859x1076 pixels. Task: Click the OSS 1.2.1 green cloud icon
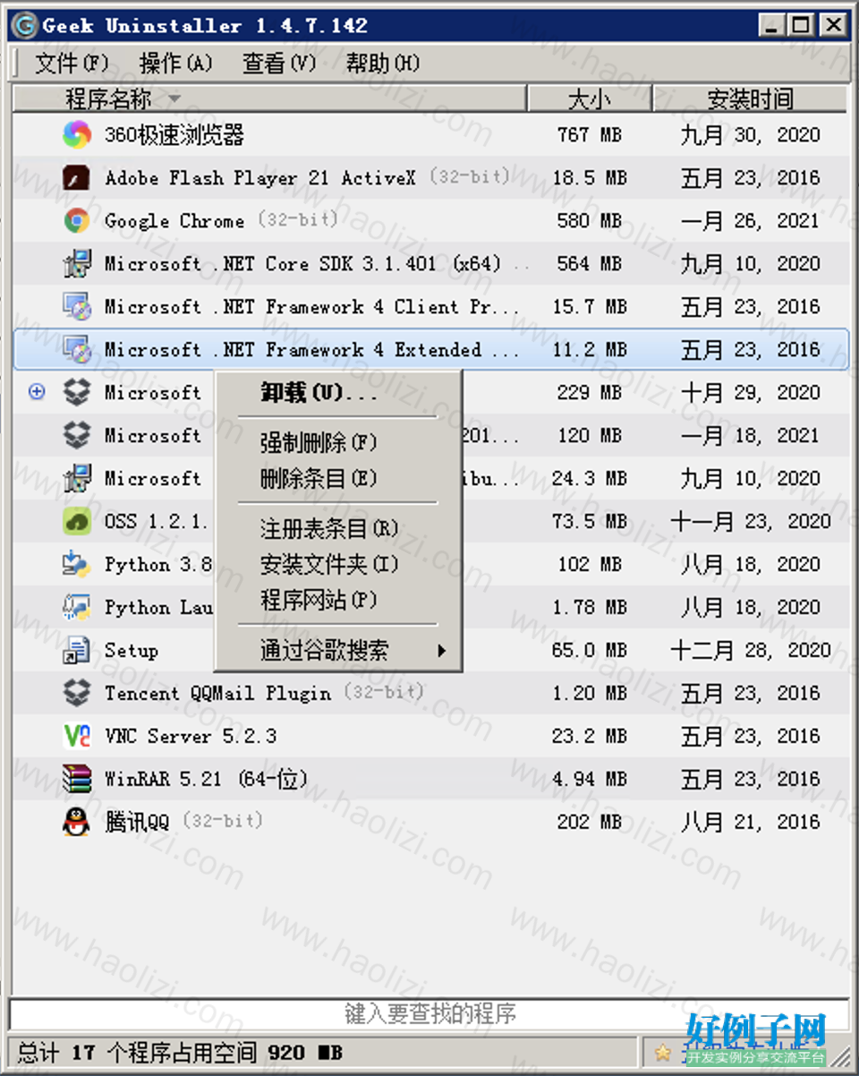coord(77,522)
